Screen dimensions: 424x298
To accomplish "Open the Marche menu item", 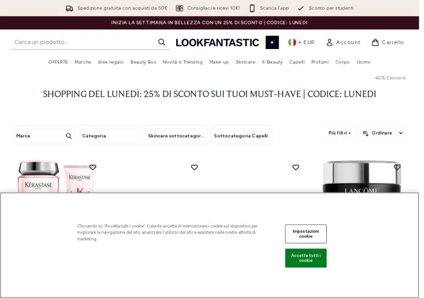I will coord(83,62).
